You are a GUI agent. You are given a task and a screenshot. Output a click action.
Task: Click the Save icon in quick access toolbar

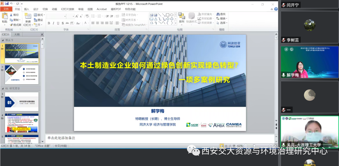pyautogui.click(x=7, y=3)
